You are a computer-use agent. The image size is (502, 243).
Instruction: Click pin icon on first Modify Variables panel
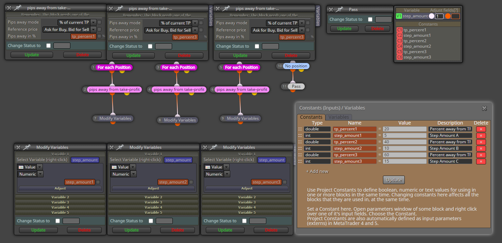click(28, 147)
